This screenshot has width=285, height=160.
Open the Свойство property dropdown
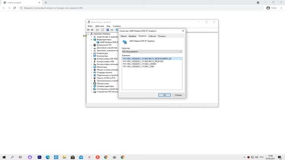tap(152, 52)
